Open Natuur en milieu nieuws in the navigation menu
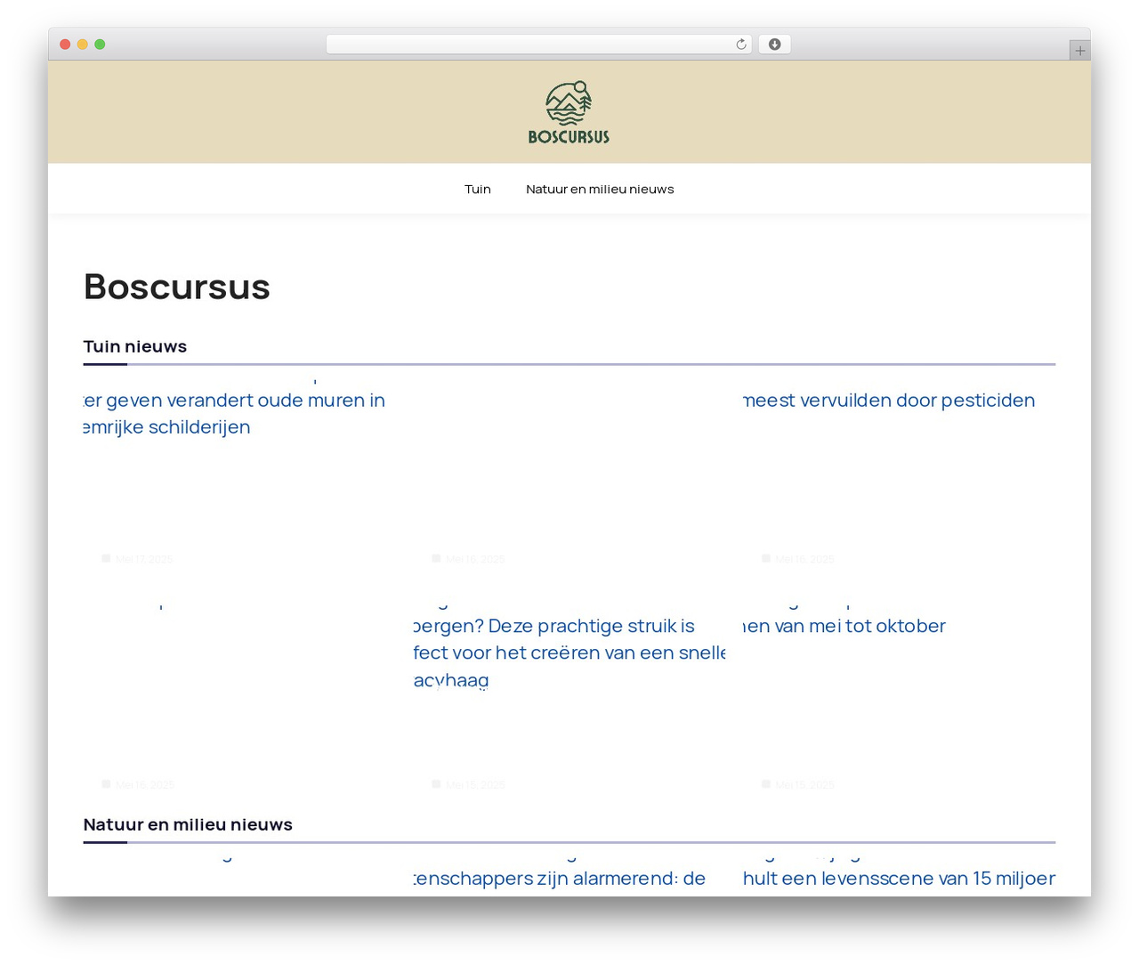The image size is (1139, 965). 600,189
